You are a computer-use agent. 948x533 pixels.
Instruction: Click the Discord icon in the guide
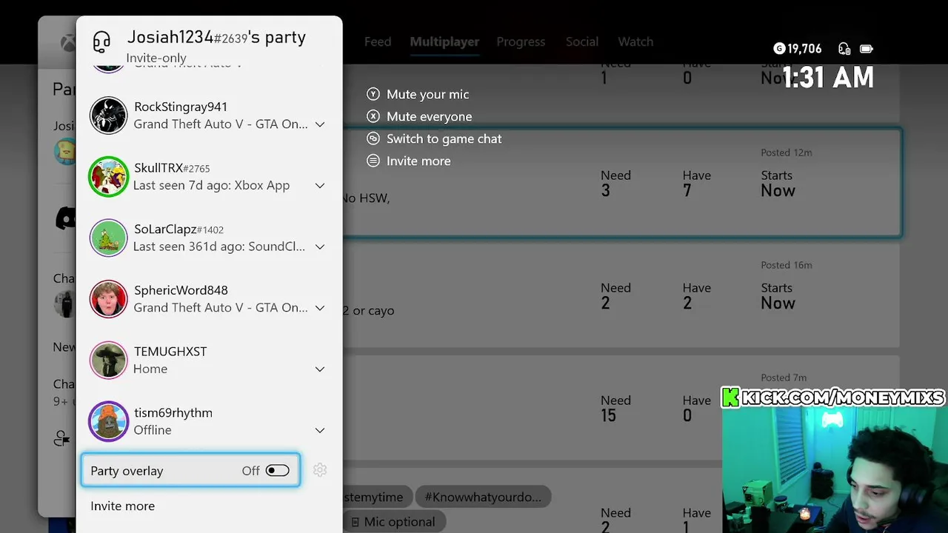click(x=66, y=218)
